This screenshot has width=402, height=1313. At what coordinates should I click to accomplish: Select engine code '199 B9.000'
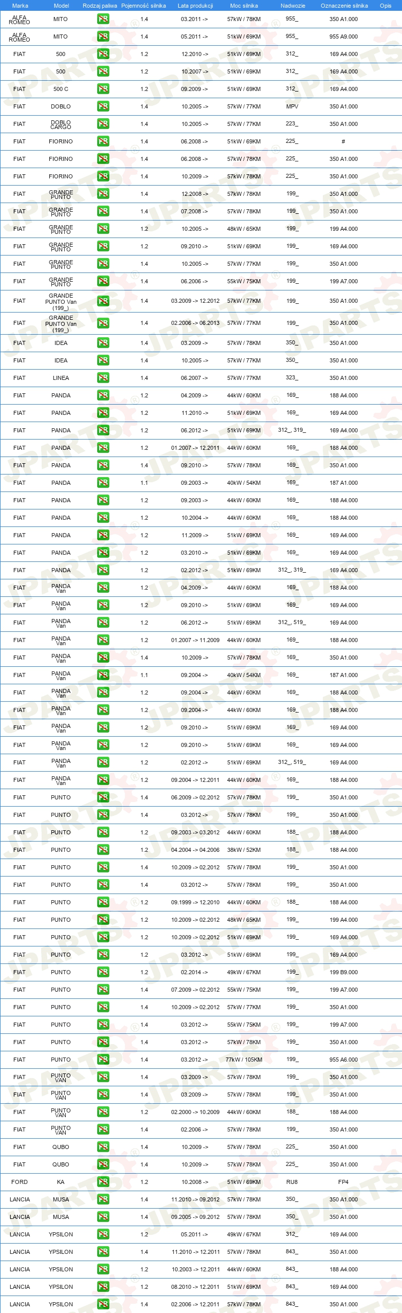pyautogui.click(x=343, y=972)
